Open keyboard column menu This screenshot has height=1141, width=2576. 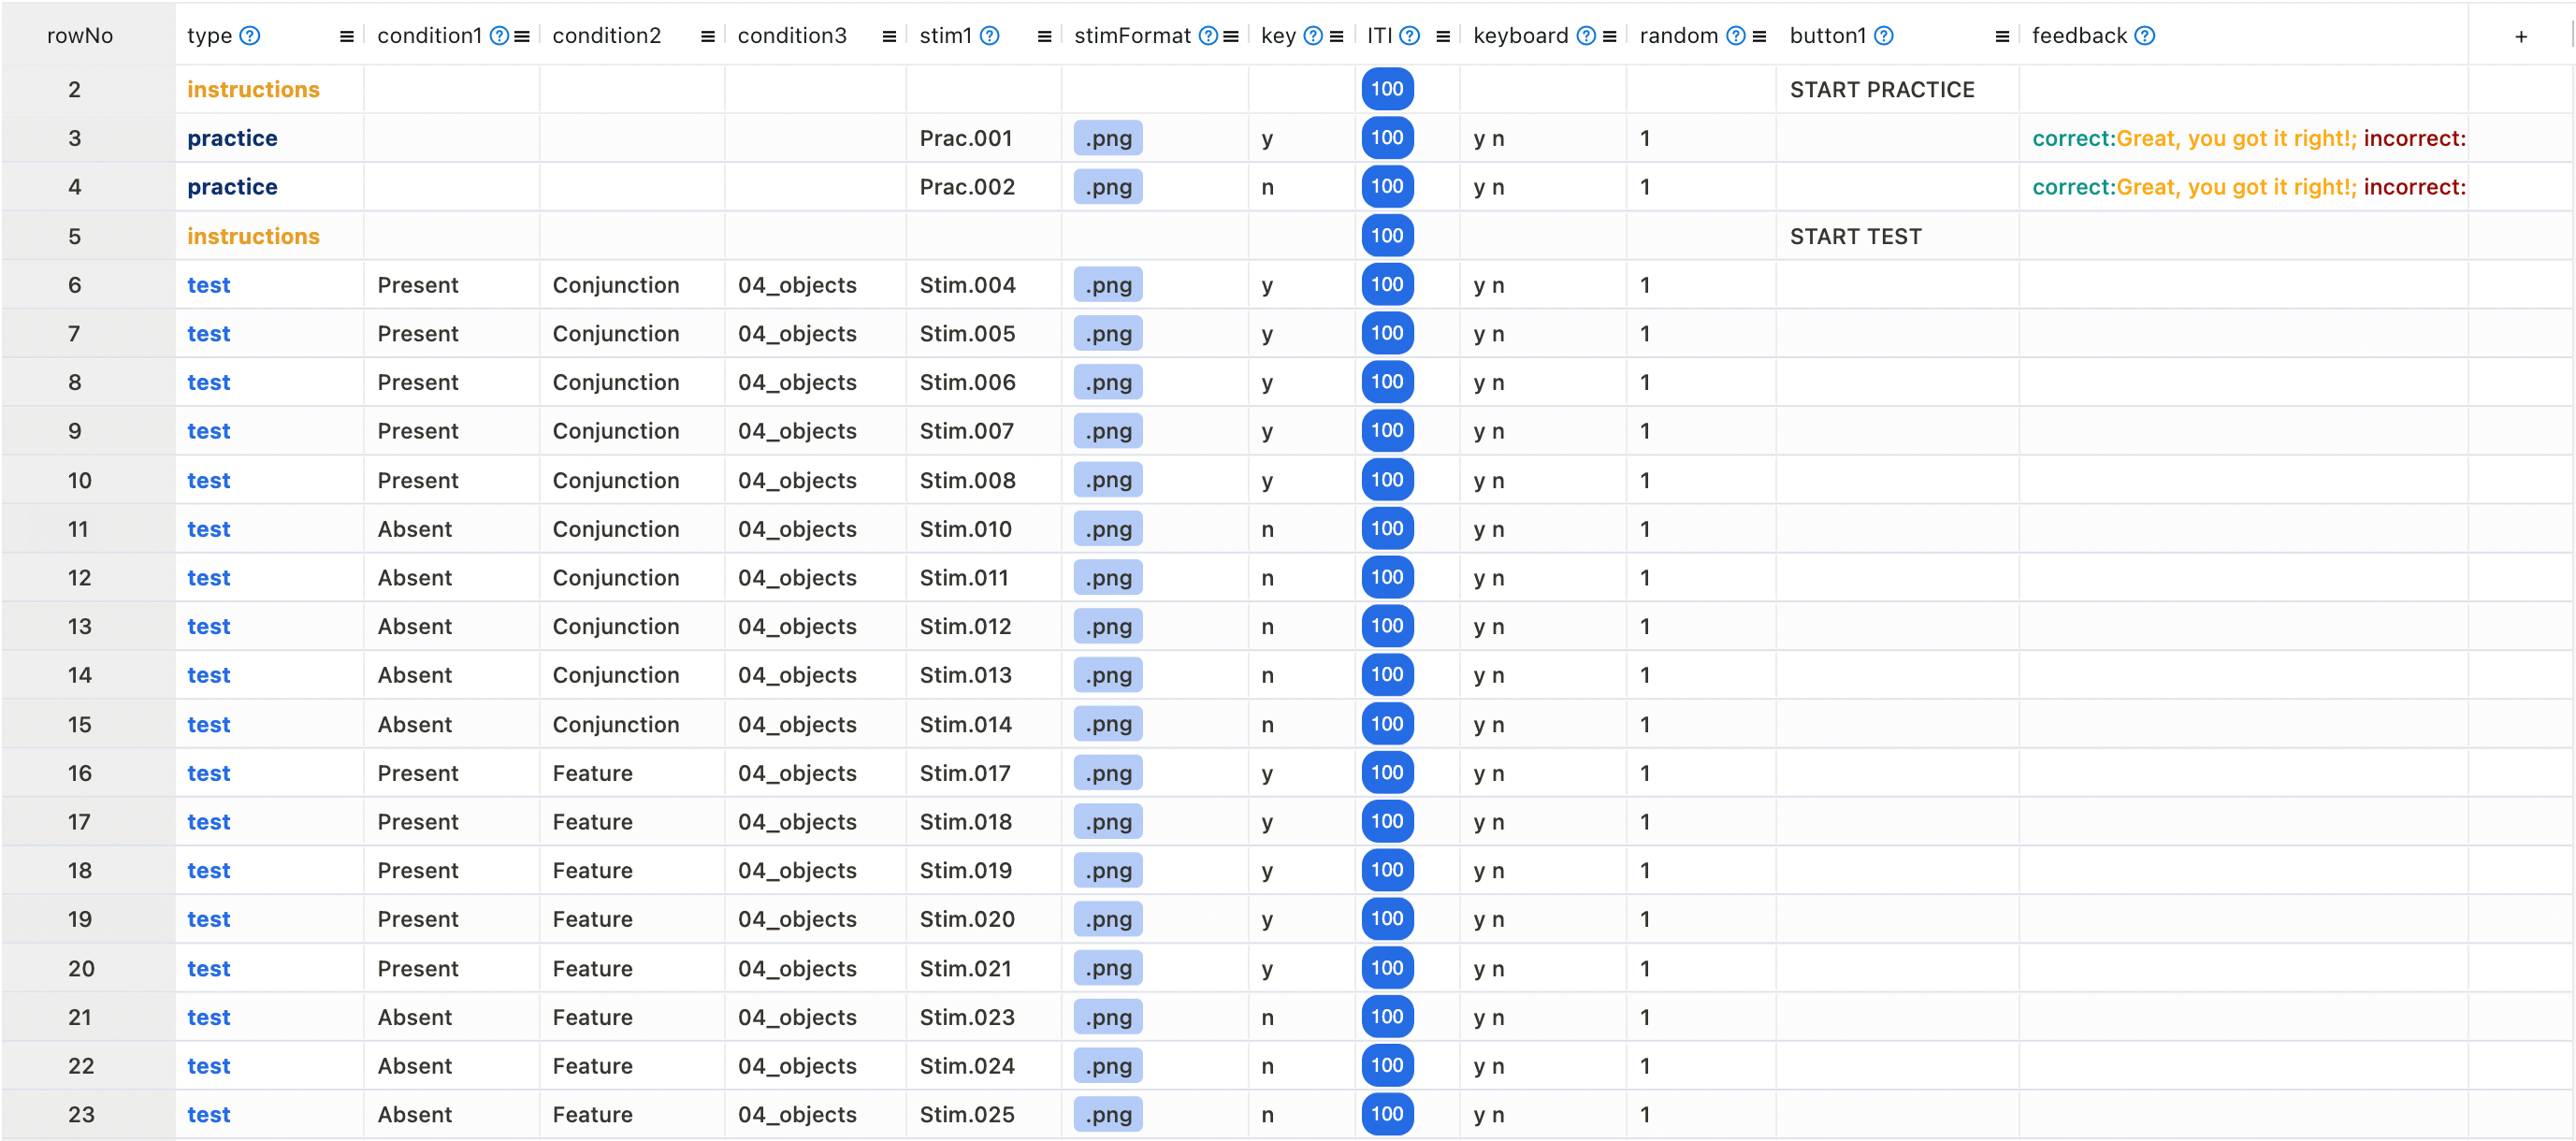[x=1609, y=37]
